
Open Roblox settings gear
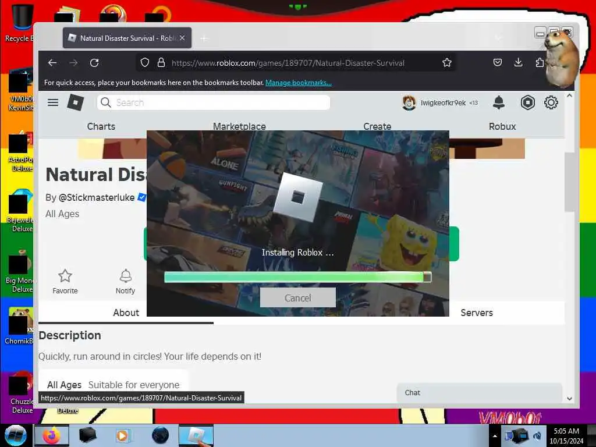click(x=551, y=102)
